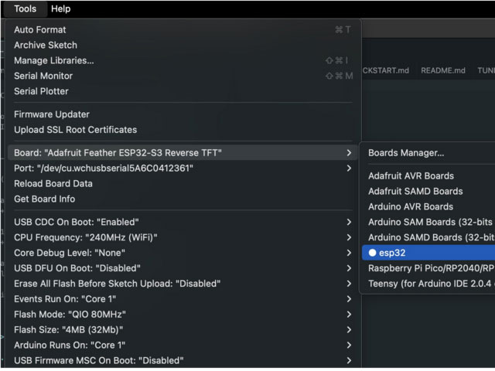This screenshot has height=371, width=495.
Task: Expand the Core Debug Level chevron
Action: coord(349,254)
